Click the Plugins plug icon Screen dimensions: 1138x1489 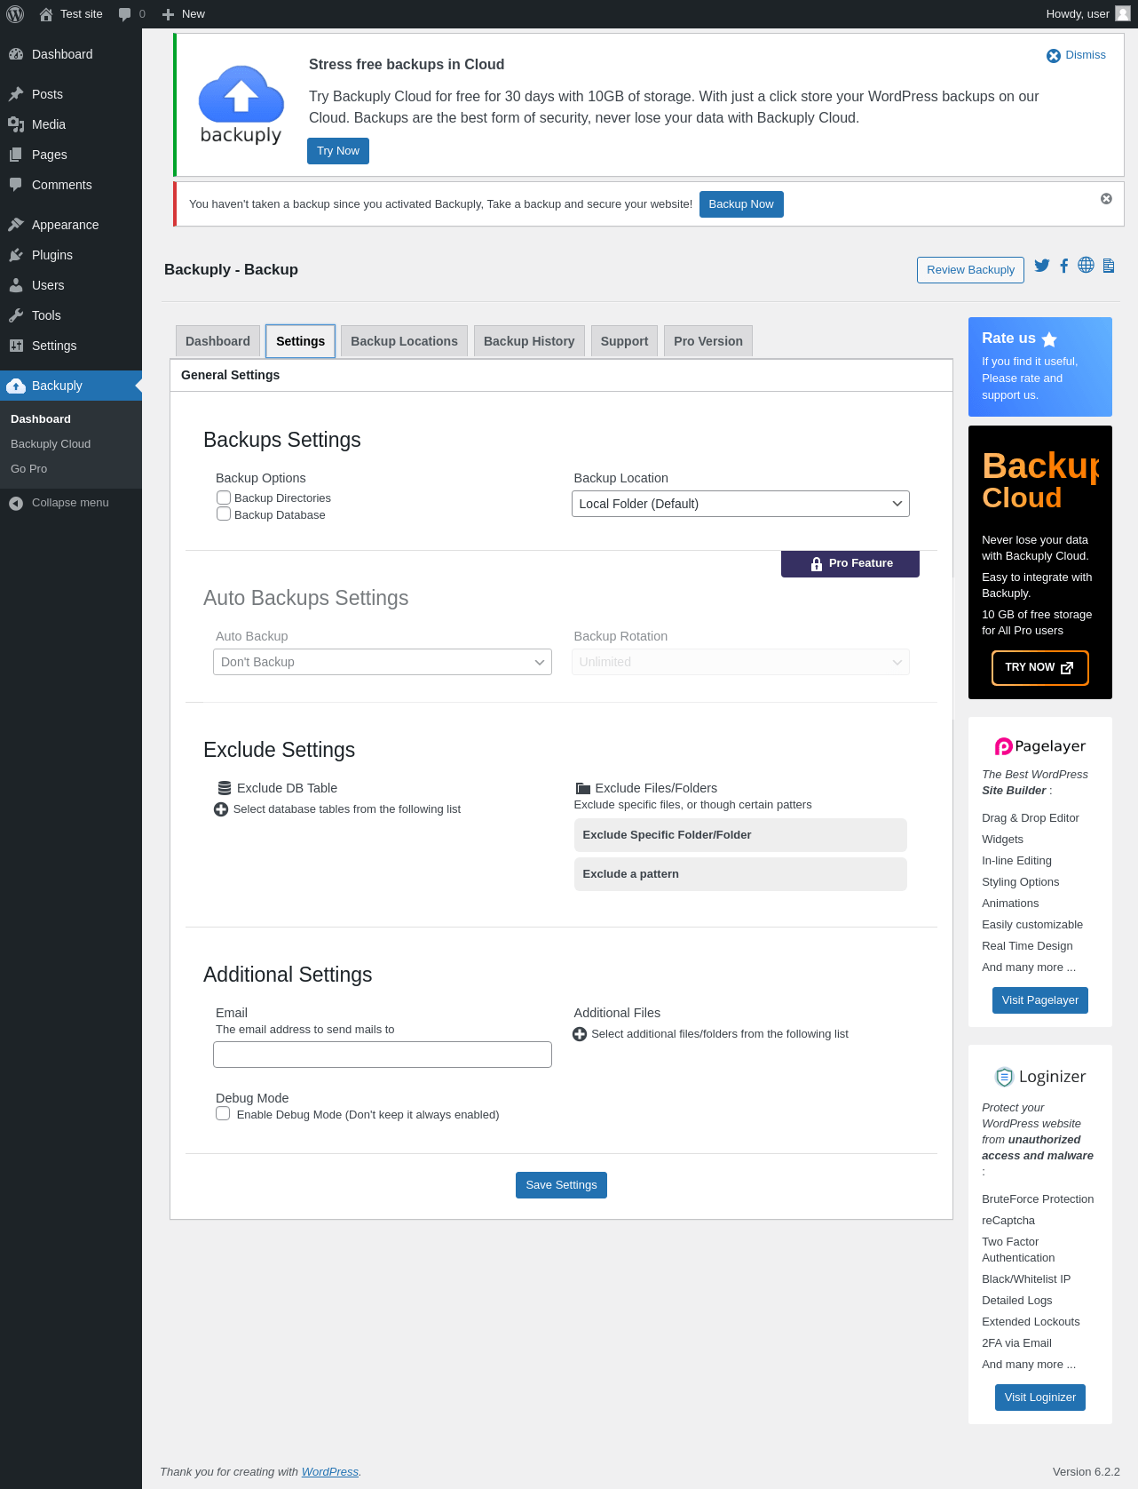16,255
